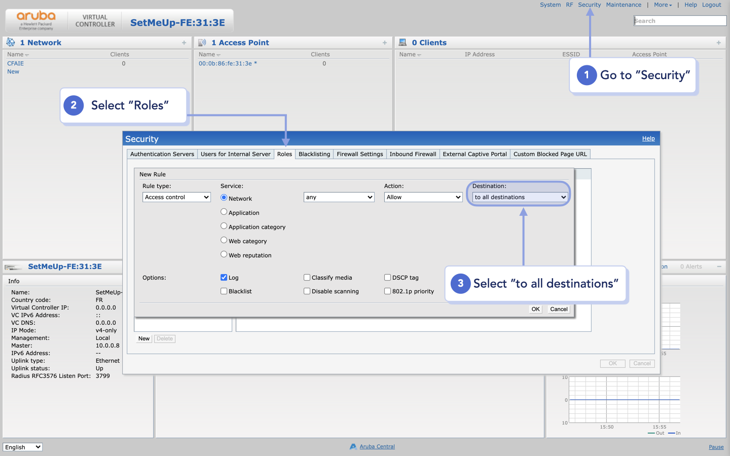730x456 pixels.
Task: Click the access point icon beside 1 Access Point
Action: [x=202, y=42]
